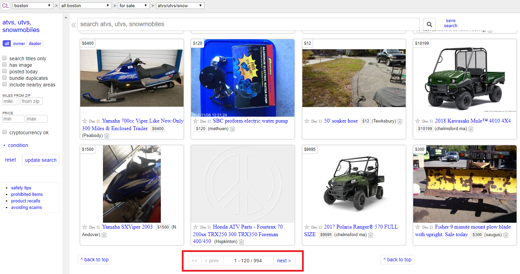Open the 50' soaker hose listing title
The width and height of the screenshot is (520, 274).
(341, 121)
